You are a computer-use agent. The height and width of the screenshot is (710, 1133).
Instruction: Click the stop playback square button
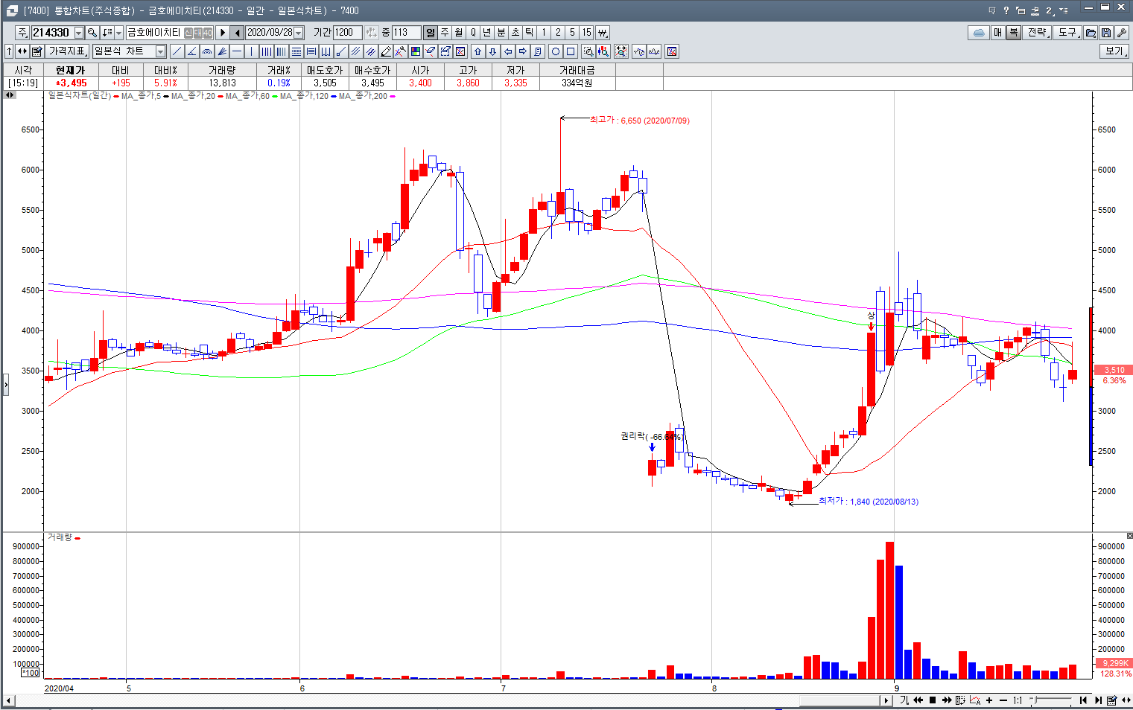[x=933, y=700]
